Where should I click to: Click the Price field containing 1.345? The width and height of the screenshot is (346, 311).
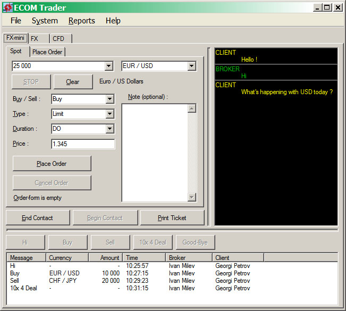tap(83, 144)
